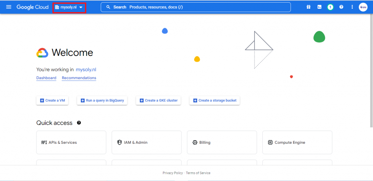
Task: Click the Google Cloud logo
Action: 32,7
